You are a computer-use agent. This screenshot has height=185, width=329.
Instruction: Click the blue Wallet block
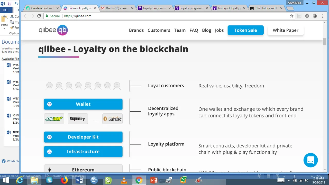83,104
